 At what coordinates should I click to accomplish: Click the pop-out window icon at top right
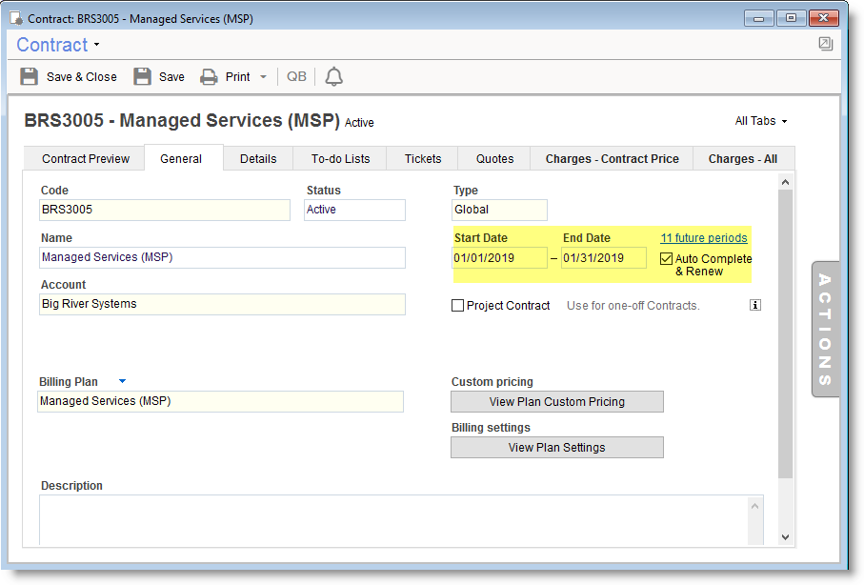tap(825, 44)
